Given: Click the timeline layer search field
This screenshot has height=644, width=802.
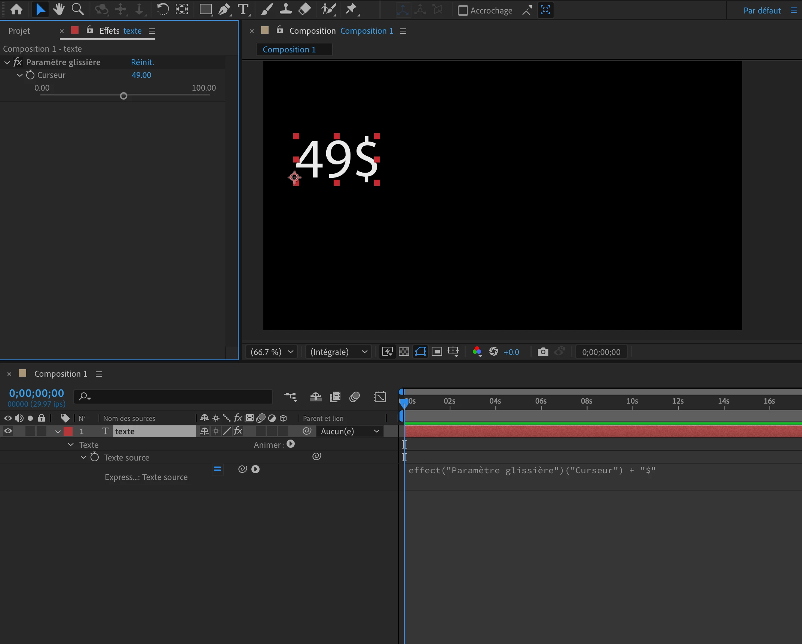Looking at the screenshot, I should (x=176, y=397).
